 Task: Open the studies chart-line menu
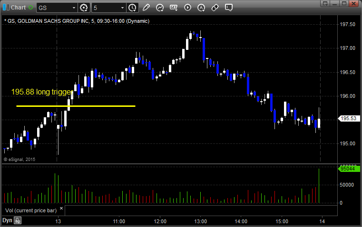(x=160, y=8)
